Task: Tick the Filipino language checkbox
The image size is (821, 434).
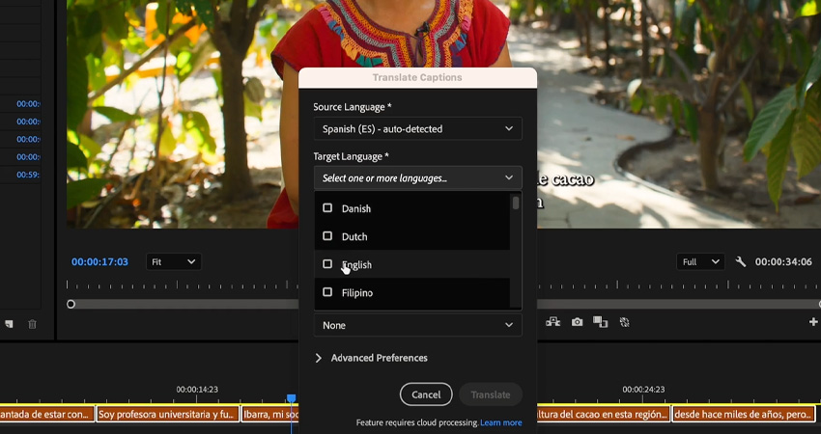Action: pyautogui.click(x=327, y=292)
